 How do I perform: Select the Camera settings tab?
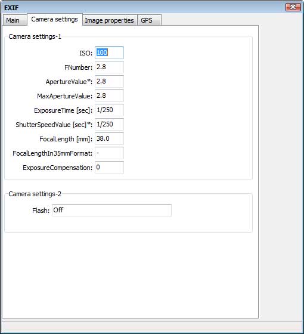(x=55, y=19)
